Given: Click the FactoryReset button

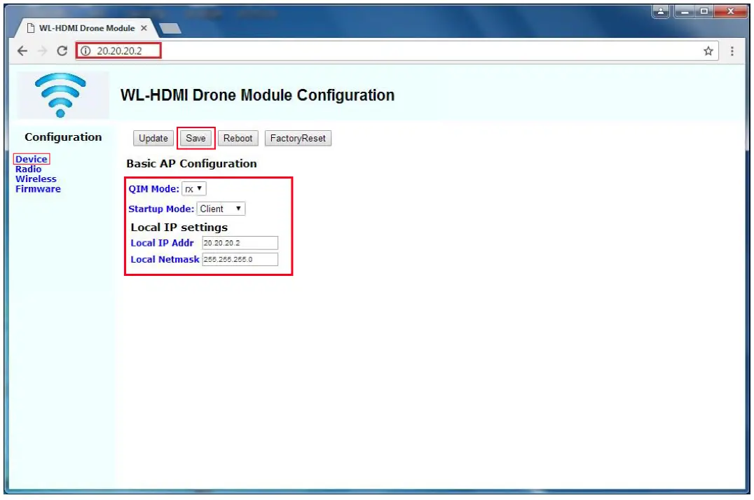Looking at the screenshot, I should point(298,139).
